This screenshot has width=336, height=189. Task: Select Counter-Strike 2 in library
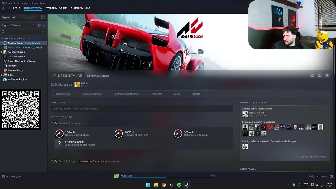[24, 52]
